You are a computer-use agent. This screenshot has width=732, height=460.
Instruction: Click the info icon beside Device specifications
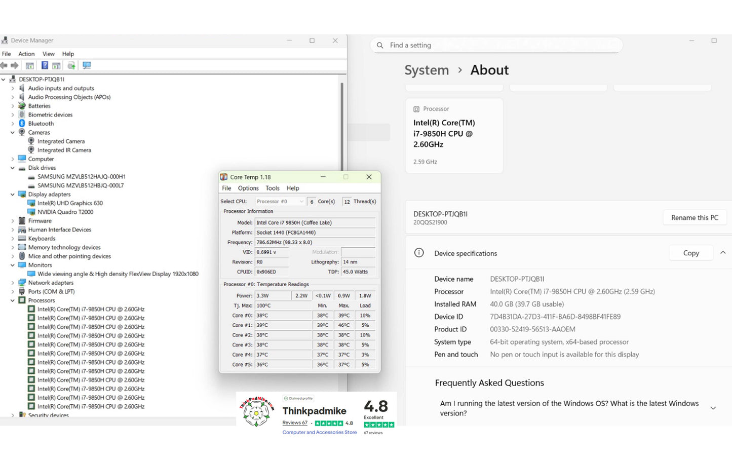pyautogui.click(x=419, y=253)
